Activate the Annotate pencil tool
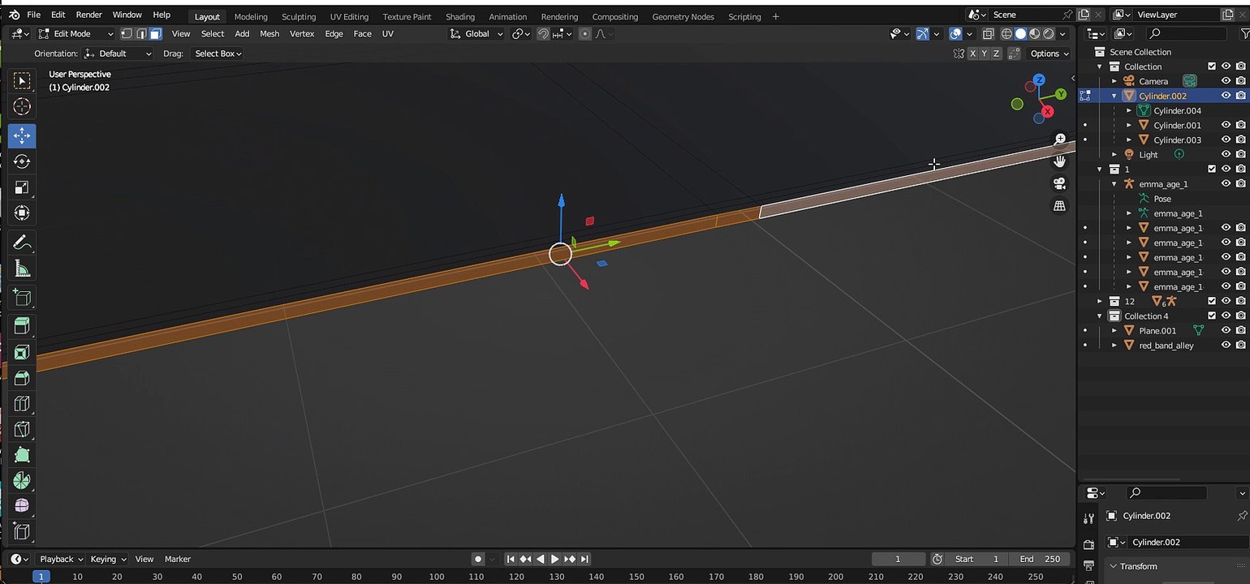Viewport: 1250px width, 584px height. click(22, 243)
